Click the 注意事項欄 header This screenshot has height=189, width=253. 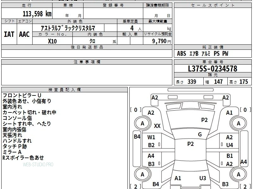pos(87,62)
